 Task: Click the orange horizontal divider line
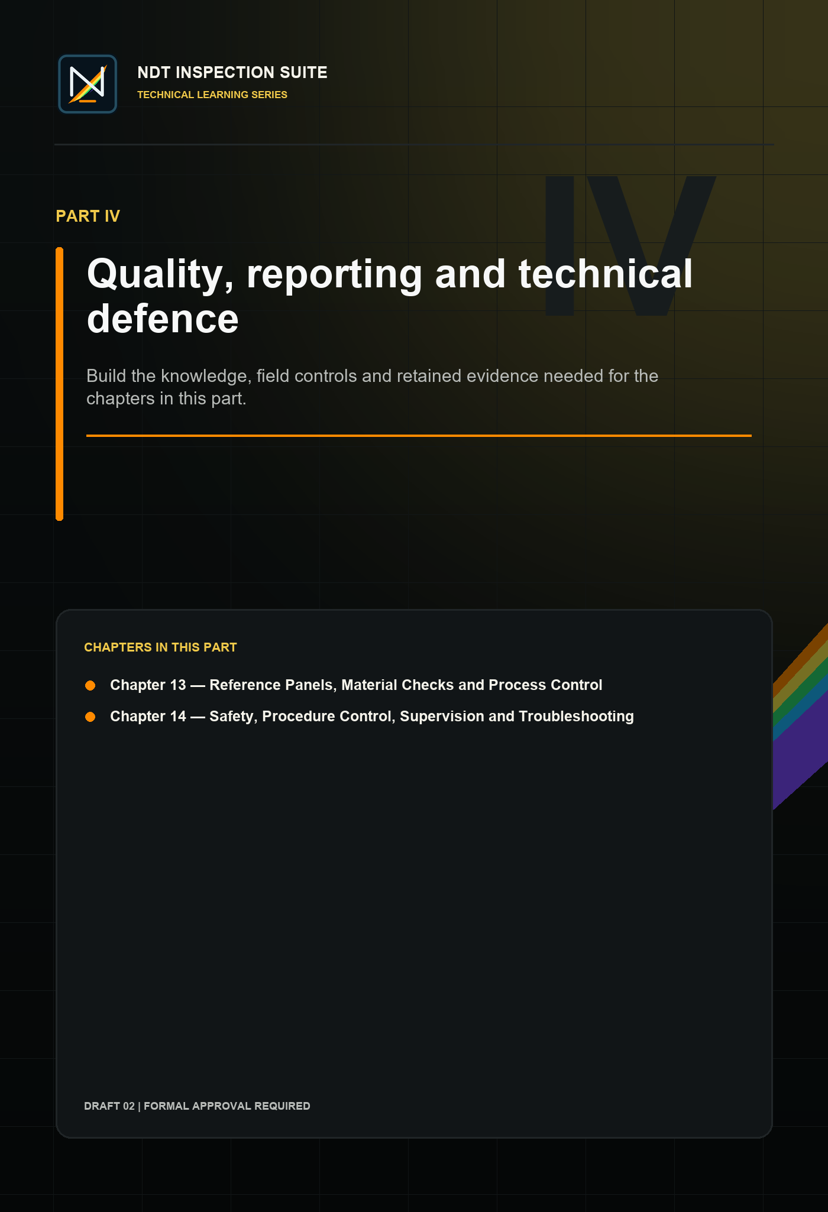tap(419, 436)
